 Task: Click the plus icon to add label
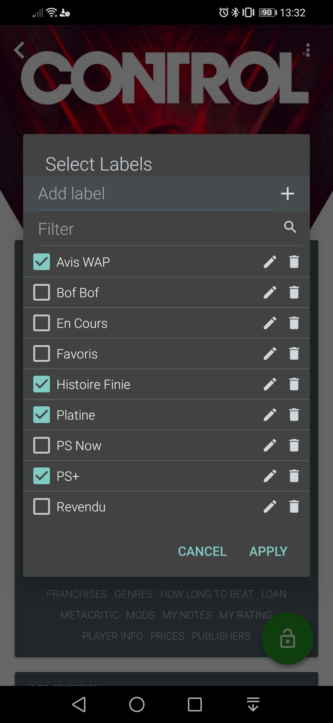[287, 194]
